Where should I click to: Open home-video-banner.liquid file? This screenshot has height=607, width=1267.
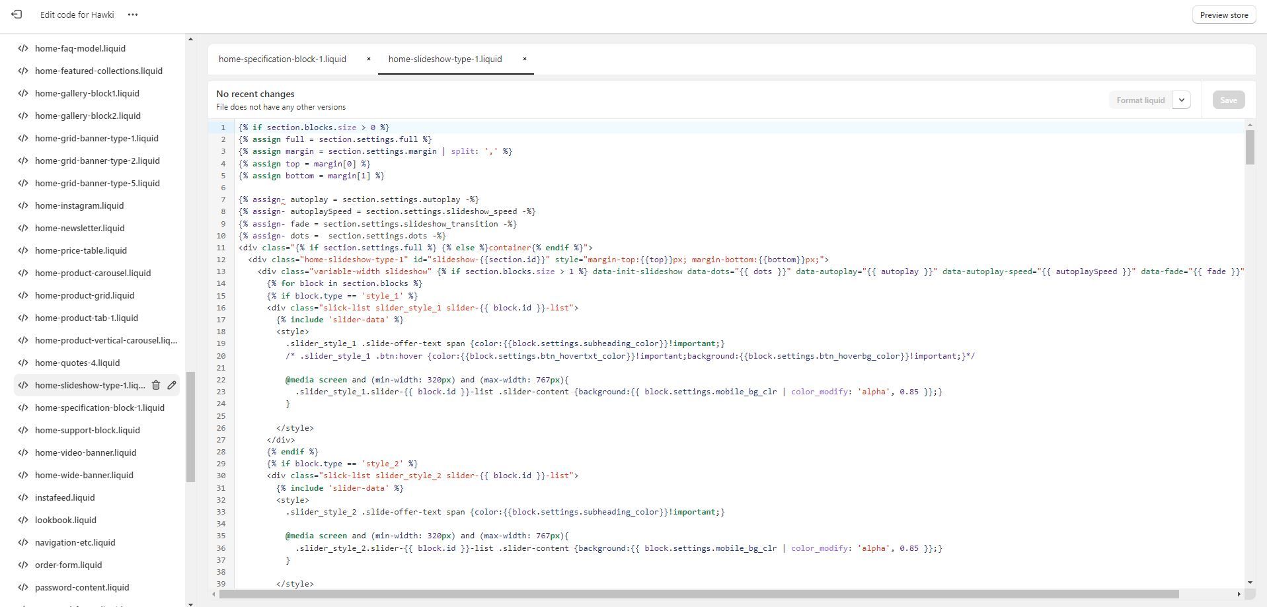click(x=85, y=452)
